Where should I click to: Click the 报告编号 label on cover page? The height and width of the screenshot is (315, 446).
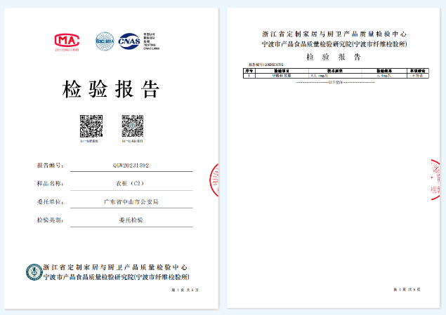[50, 166]
